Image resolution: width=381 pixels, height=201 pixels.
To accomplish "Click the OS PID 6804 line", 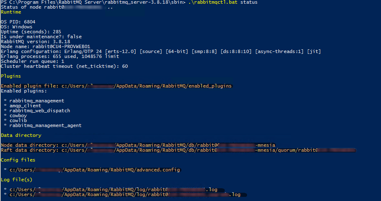I will pyautogui.click(x=19, y=22).
